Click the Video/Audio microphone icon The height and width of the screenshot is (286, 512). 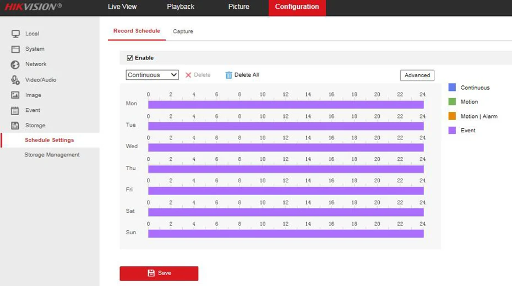click(x=15, y=80)
